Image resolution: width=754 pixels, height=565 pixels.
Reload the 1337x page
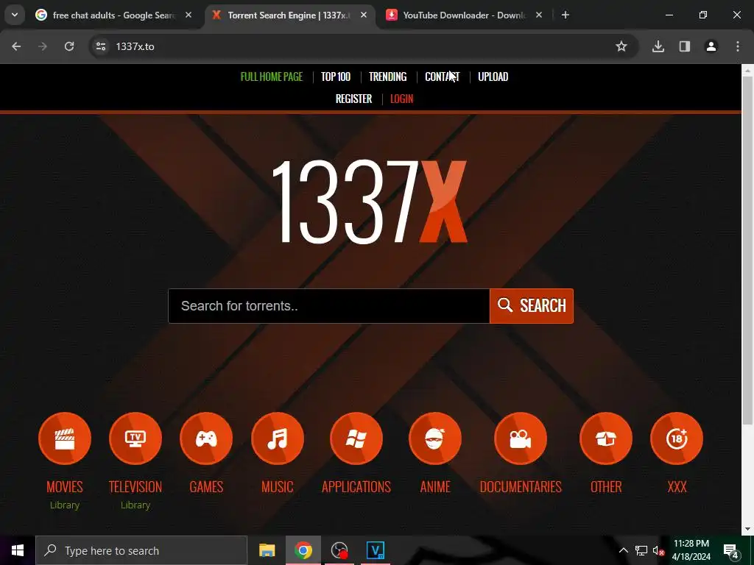(69, 46)
